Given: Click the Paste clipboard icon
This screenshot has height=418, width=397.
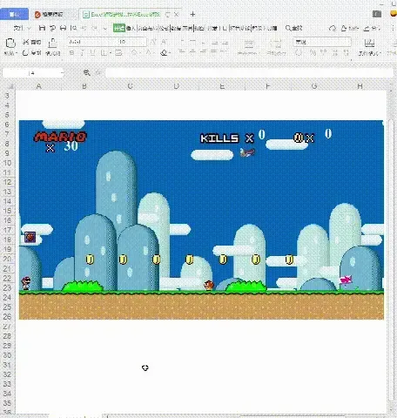Looking at the screenshot, I should [x=10, y=44].
